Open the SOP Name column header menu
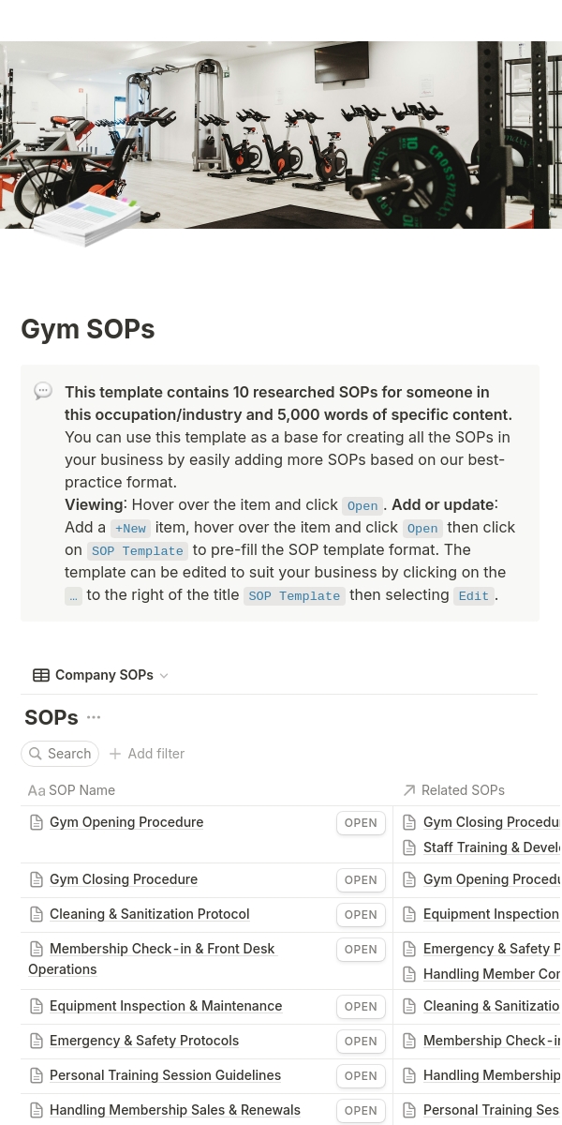The width and height of the screenshot is (562, 1125). tap(82, 790)
